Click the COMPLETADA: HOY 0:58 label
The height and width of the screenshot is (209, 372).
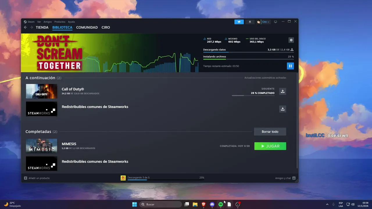(235, 146)
